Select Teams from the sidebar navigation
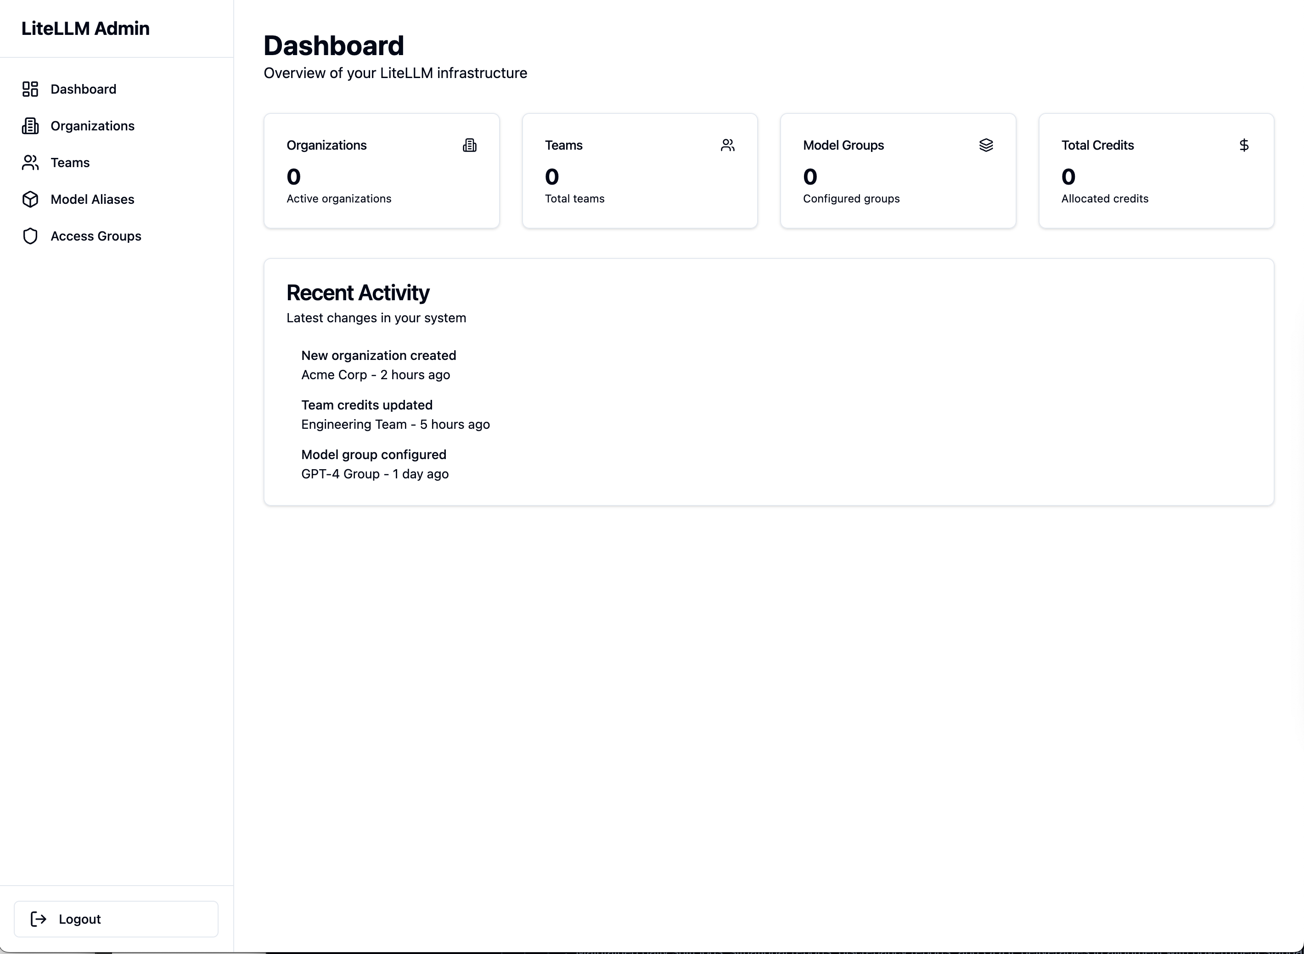 pyautogui.click(x=70, y=162)
